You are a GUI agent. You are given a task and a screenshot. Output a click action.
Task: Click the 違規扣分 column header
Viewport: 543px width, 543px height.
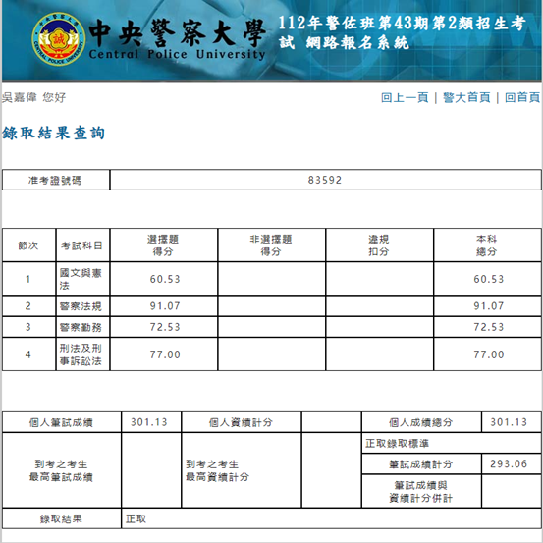tap(379, 245)
